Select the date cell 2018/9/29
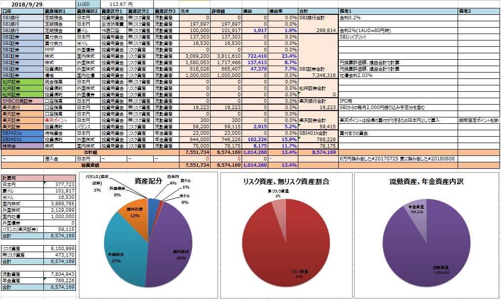Viewport: 501px width, 300px height. point(22,4)
